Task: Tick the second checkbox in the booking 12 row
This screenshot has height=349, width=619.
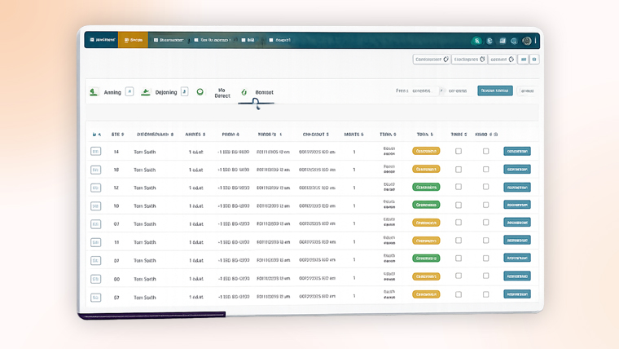Action: pos(486,188)
